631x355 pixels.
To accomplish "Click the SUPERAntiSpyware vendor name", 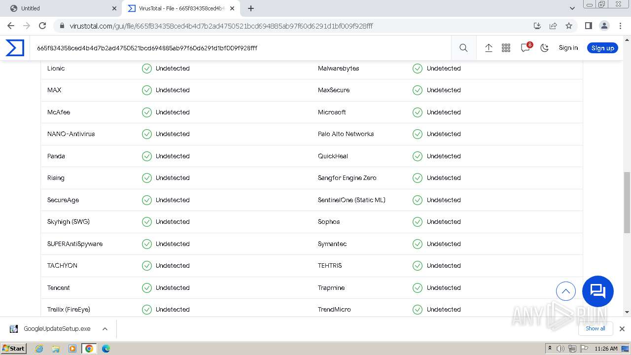I will tap(75, 244).
